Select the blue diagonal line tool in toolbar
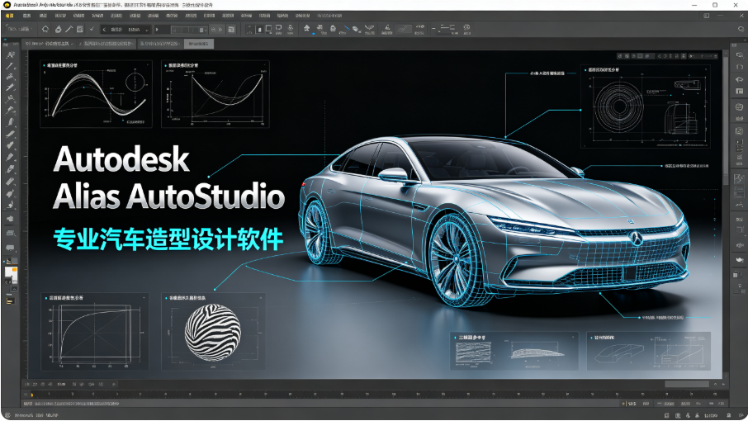This screenshot has width=748, height=421. [x=346, y=29]
